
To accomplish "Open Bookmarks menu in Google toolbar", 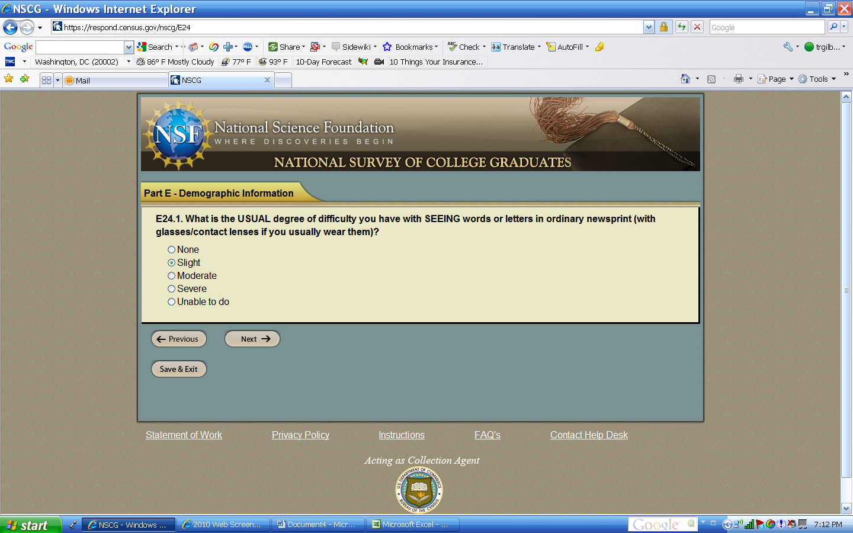I will click(x=412, y=47).
